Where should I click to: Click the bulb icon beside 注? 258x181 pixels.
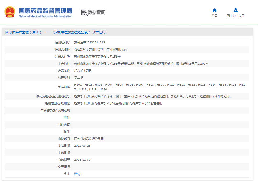(65, 174)
